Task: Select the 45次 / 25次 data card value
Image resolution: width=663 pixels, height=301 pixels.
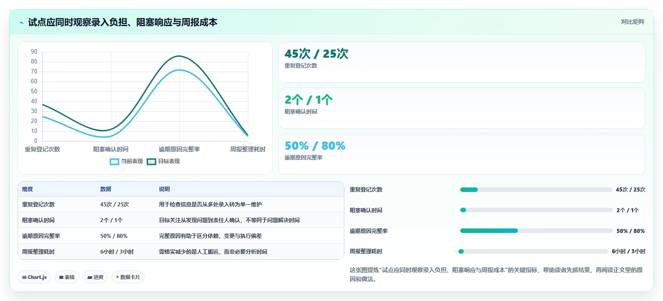Action: 316,54
